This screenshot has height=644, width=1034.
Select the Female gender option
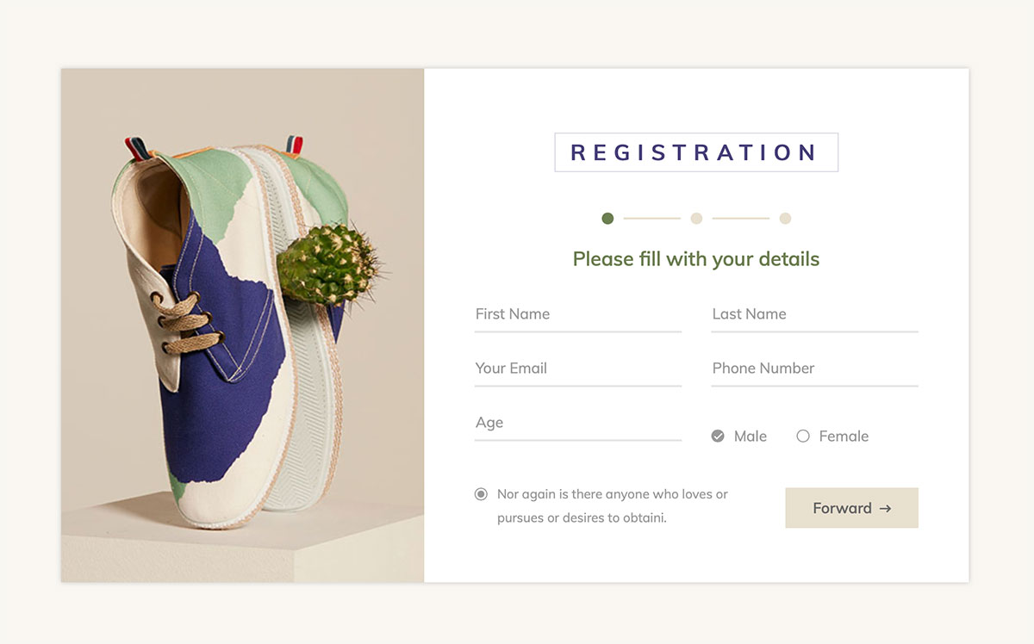tap(832, 436)
